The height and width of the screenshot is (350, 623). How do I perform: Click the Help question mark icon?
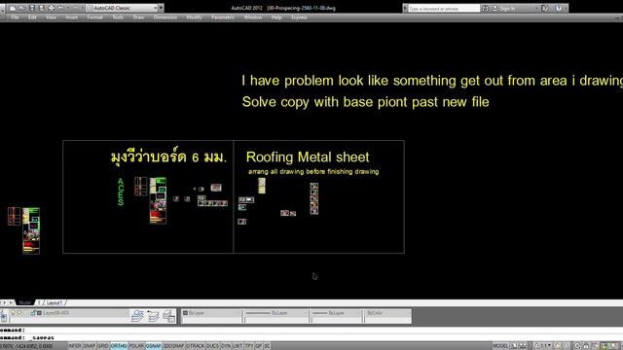(559, 9)
